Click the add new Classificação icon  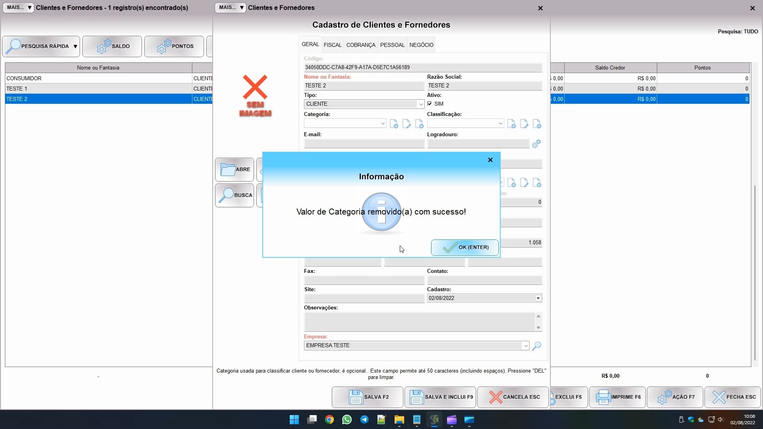[511, 124]
